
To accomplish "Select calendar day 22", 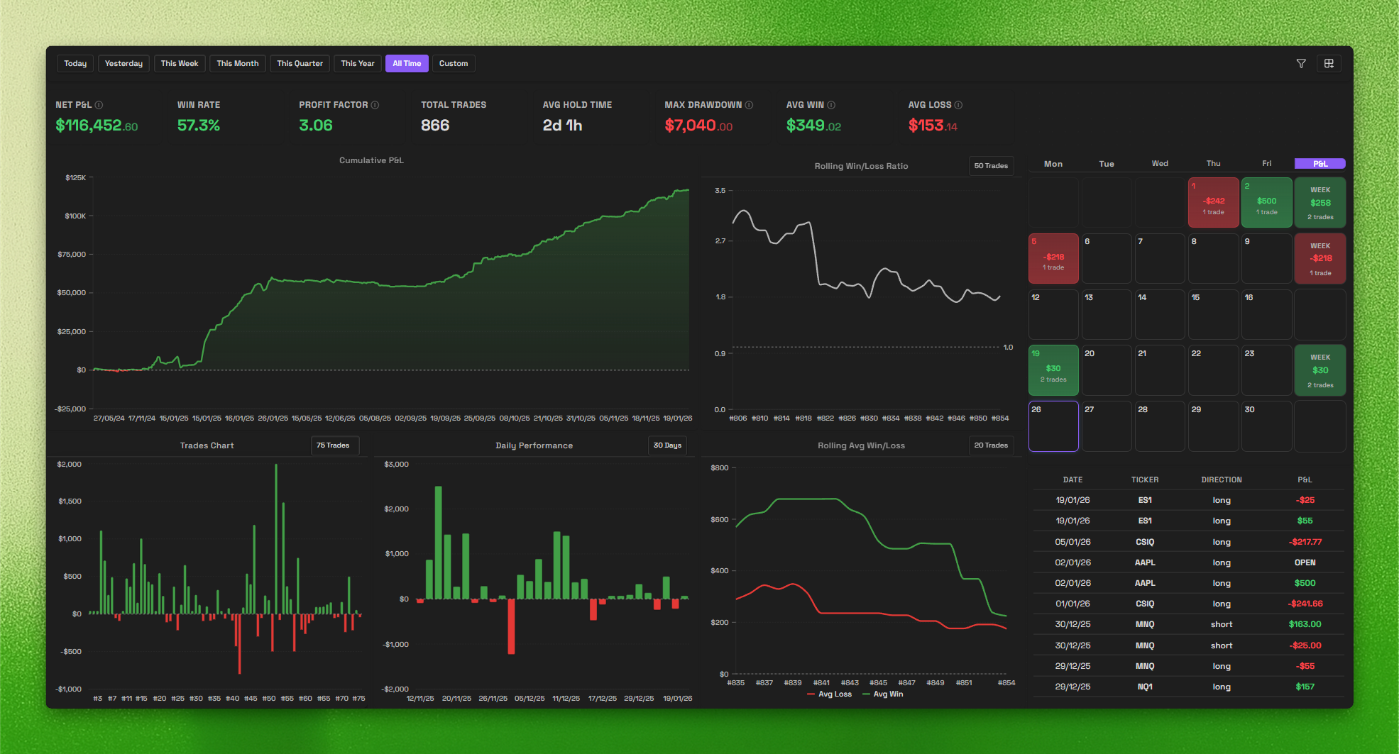I will (1213, 370).
